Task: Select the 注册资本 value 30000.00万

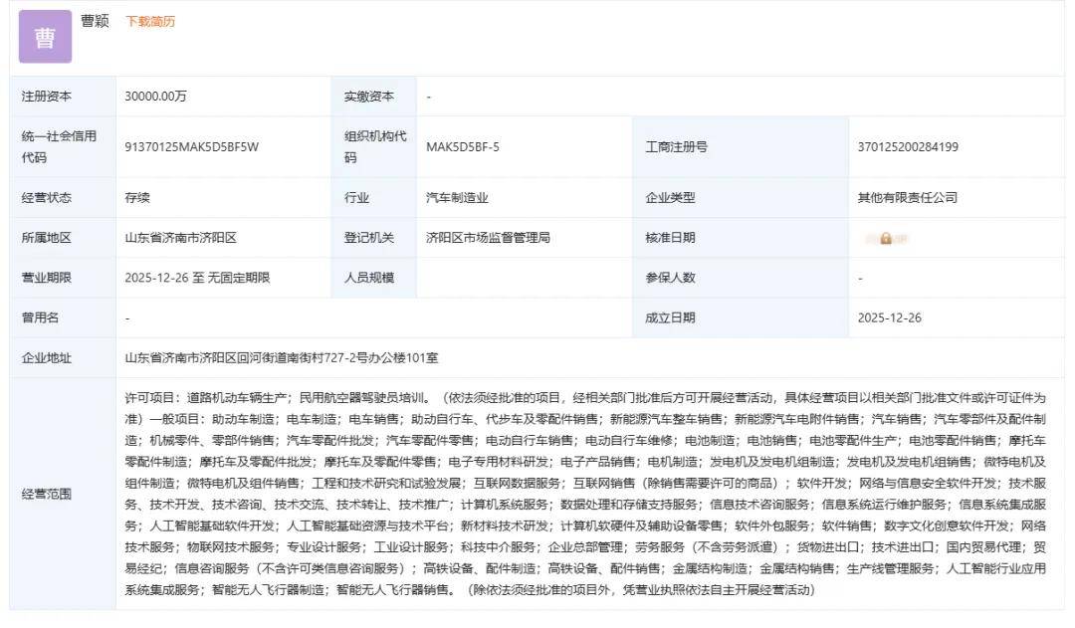Action: click(x=155, y=97)
